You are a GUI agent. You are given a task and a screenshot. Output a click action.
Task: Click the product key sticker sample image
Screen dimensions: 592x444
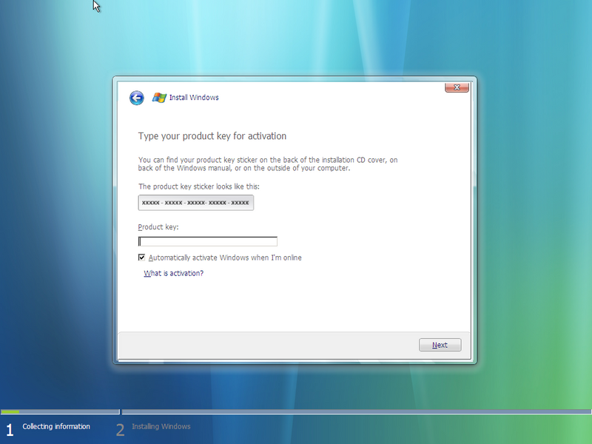click(196, 203)
